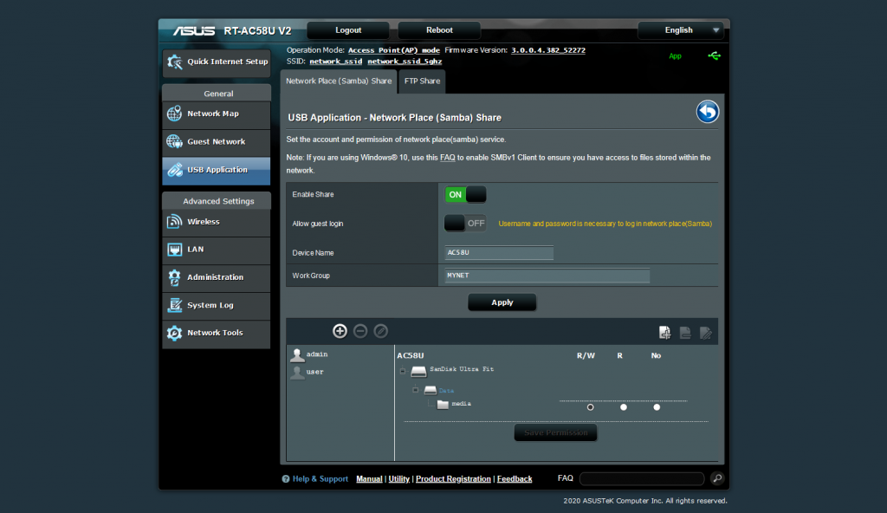The height and width of the screenshot is (513, 887).
Task: Select R/W permission for media folder
Action: [590, 407]
